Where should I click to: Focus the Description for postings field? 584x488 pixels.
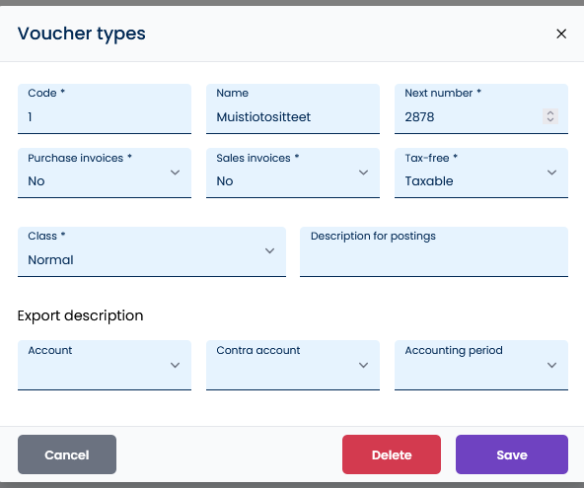pos(434,251)
